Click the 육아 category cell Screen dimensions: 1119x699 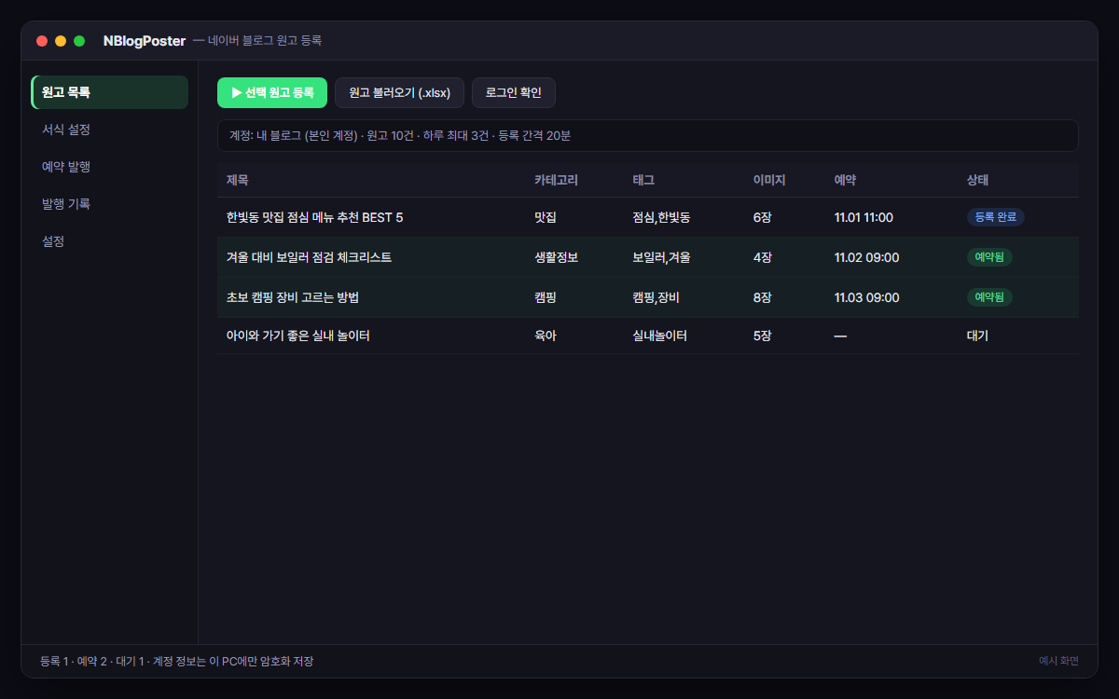point(546,336)
